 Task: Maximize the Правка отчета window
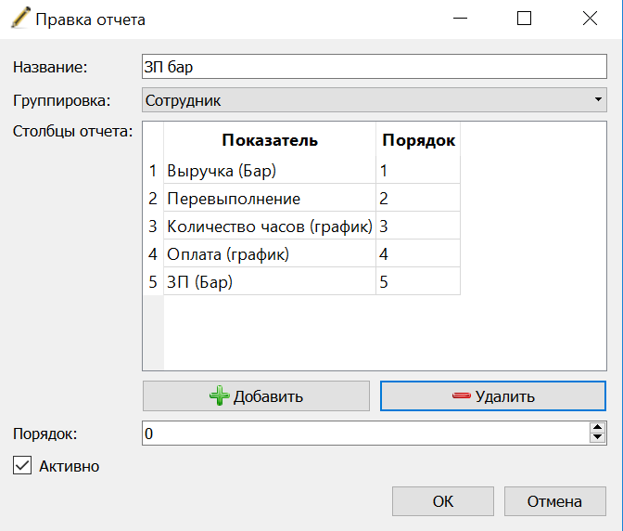524,19
